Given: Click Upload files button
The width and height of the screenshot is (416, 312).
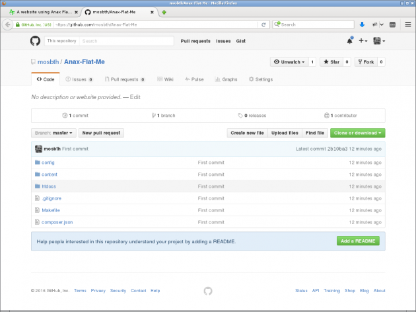Looking at the screenshot, I should [285, 133].
